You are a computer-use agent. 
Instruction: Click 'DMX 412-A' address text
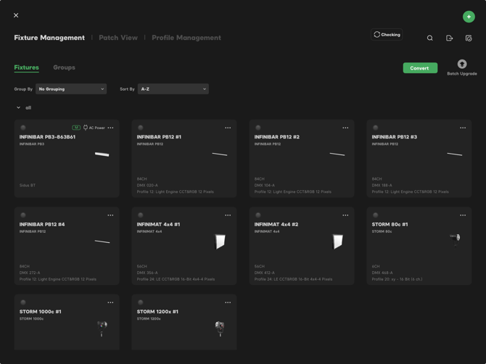click(x=265, y=273)
